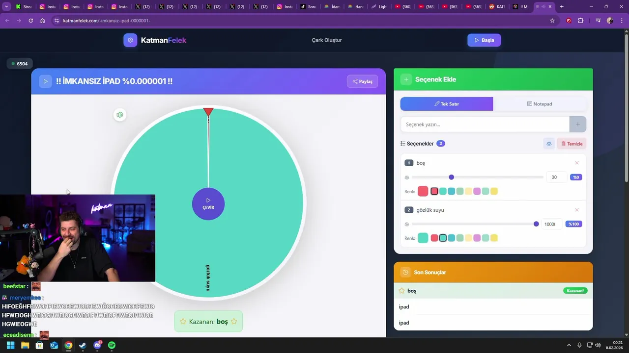Screen dimensions: 629x353
Task: Open Steam from the taskbar
Action: click(83, 345)
